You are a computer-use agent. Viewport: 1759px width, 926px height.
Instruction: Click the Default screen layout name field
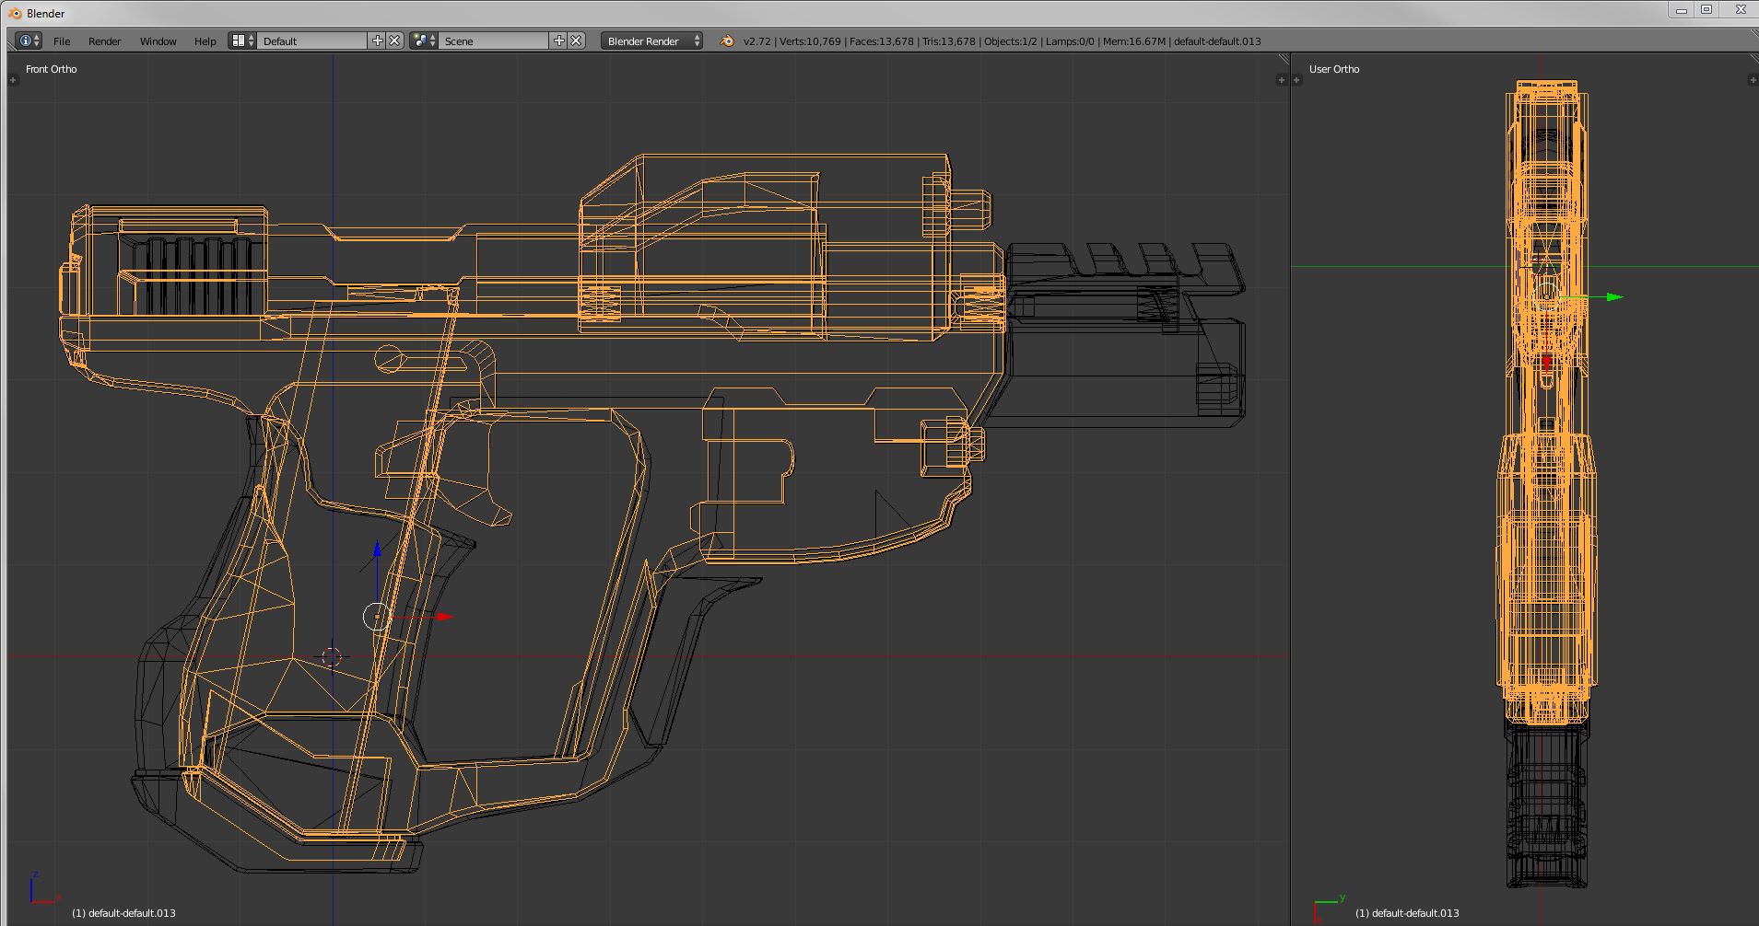[311, 41]
